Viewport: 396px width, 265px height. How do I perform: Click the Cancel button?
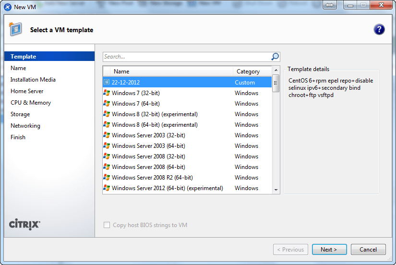[x=368, y=250]
